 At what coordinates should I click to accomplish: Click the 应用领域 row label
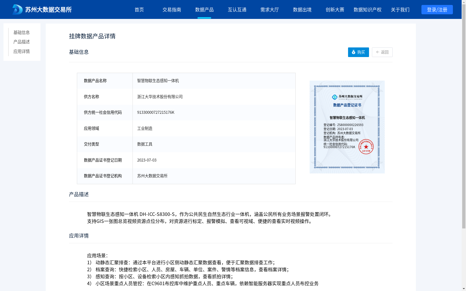click(x=91, y=128)
